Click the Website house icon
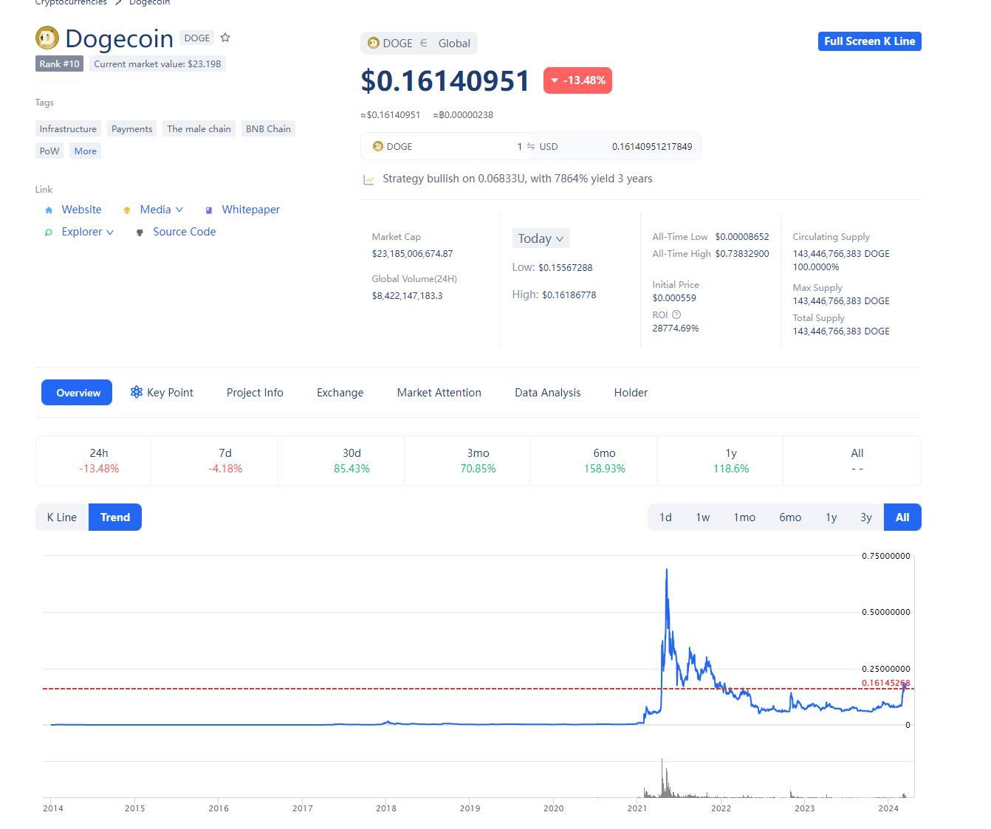The image size is (991, 829). tap(49, 210)
